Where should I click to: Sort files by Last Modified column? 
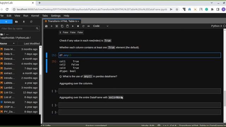pyautogui.click(x=32, y=43)
